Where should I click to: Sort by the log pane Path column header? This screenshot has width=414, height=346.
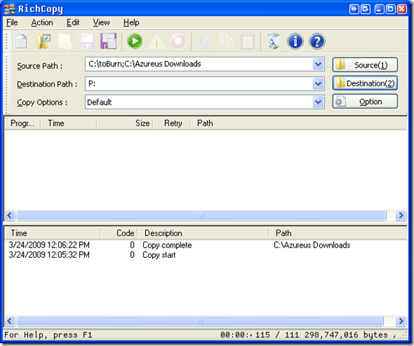click(x=338, y=233)
